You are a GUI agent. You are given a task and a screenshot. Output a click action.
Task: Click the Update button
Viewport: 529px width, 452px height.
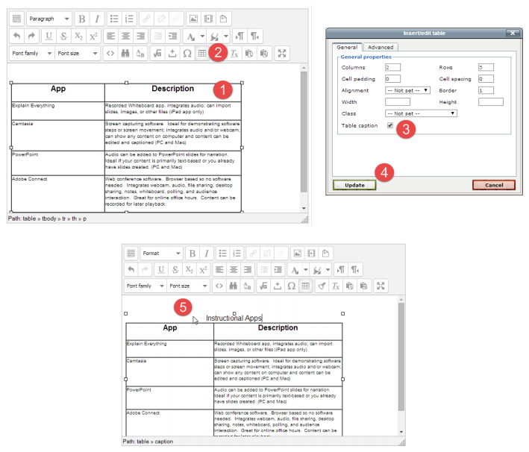(354, 185)
